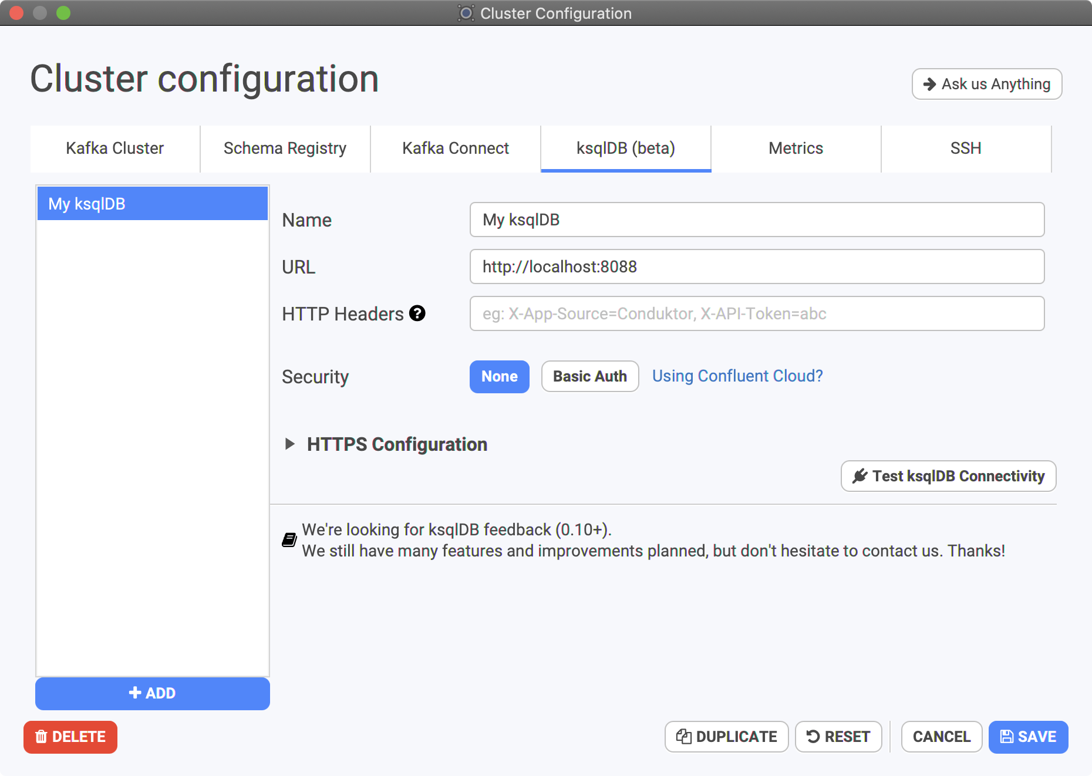1092x776 pixels.
Task: Open the Metrics tab
Action: tap(796, 149)
